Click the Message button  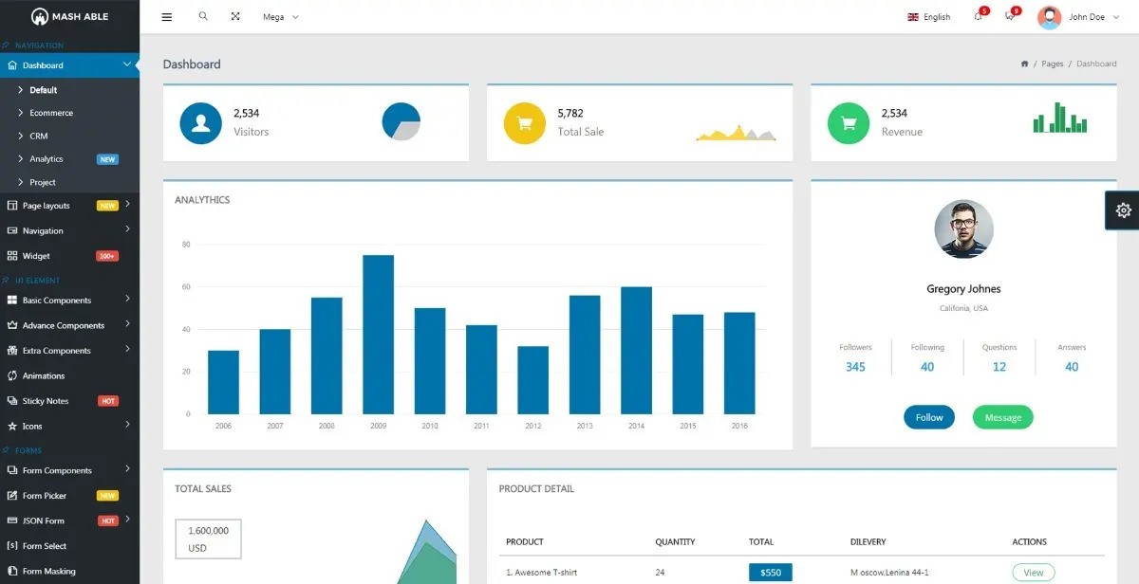pyautogui.click(x=1002, y=417)
